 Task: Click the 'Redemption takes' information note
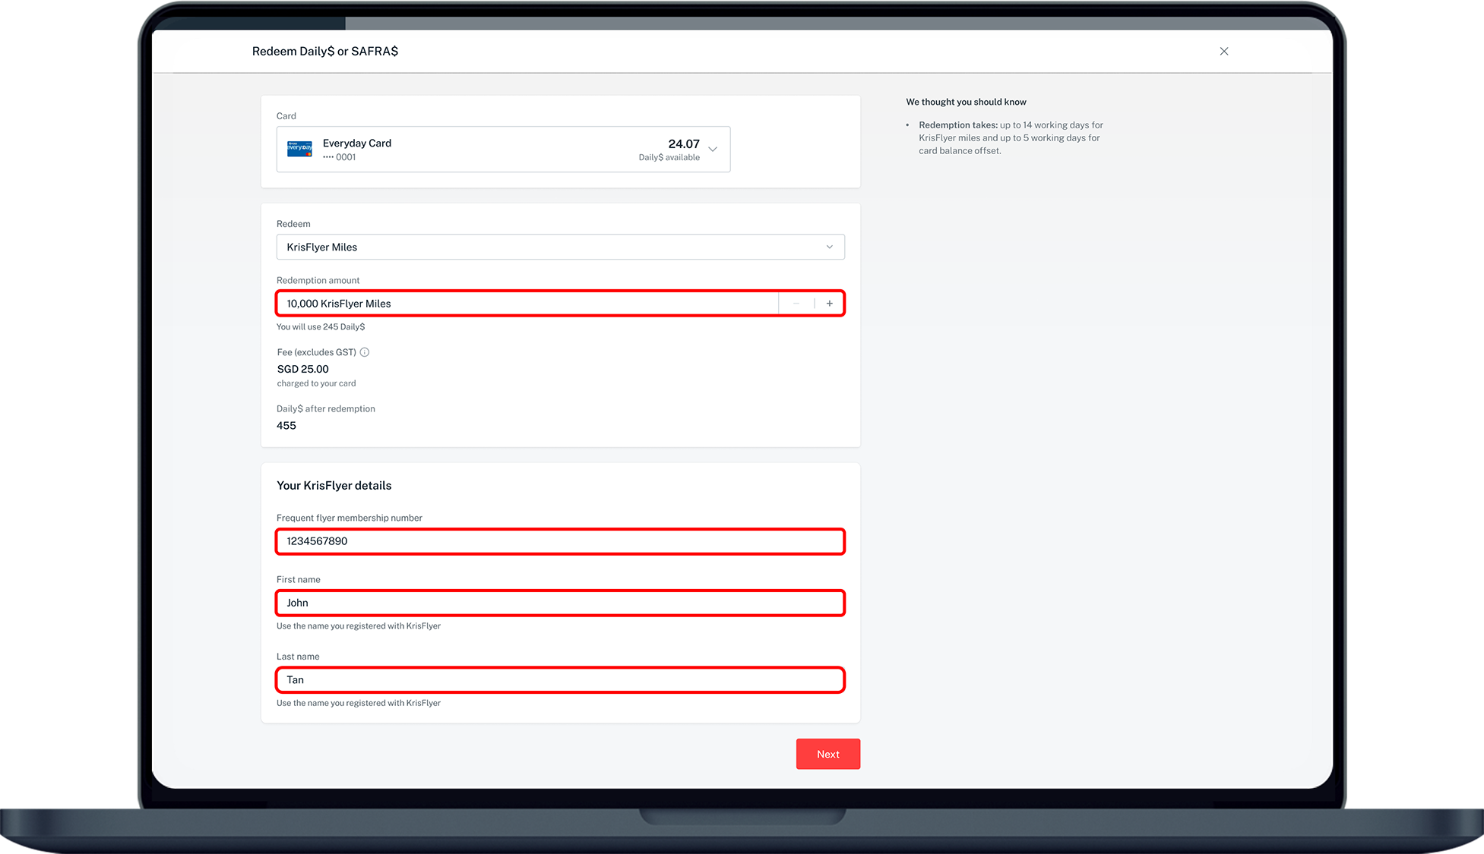coord(1010,138)
